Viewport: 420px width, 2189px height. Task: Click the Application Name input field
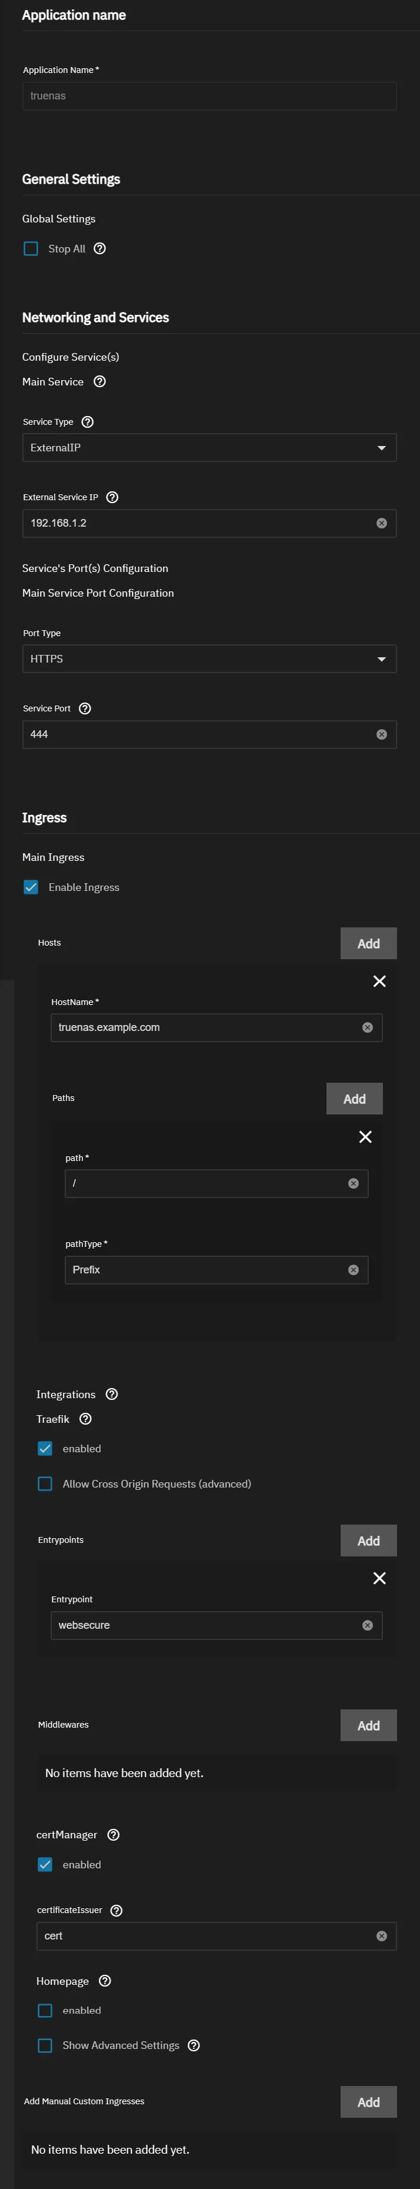click(x=209, y=96)
